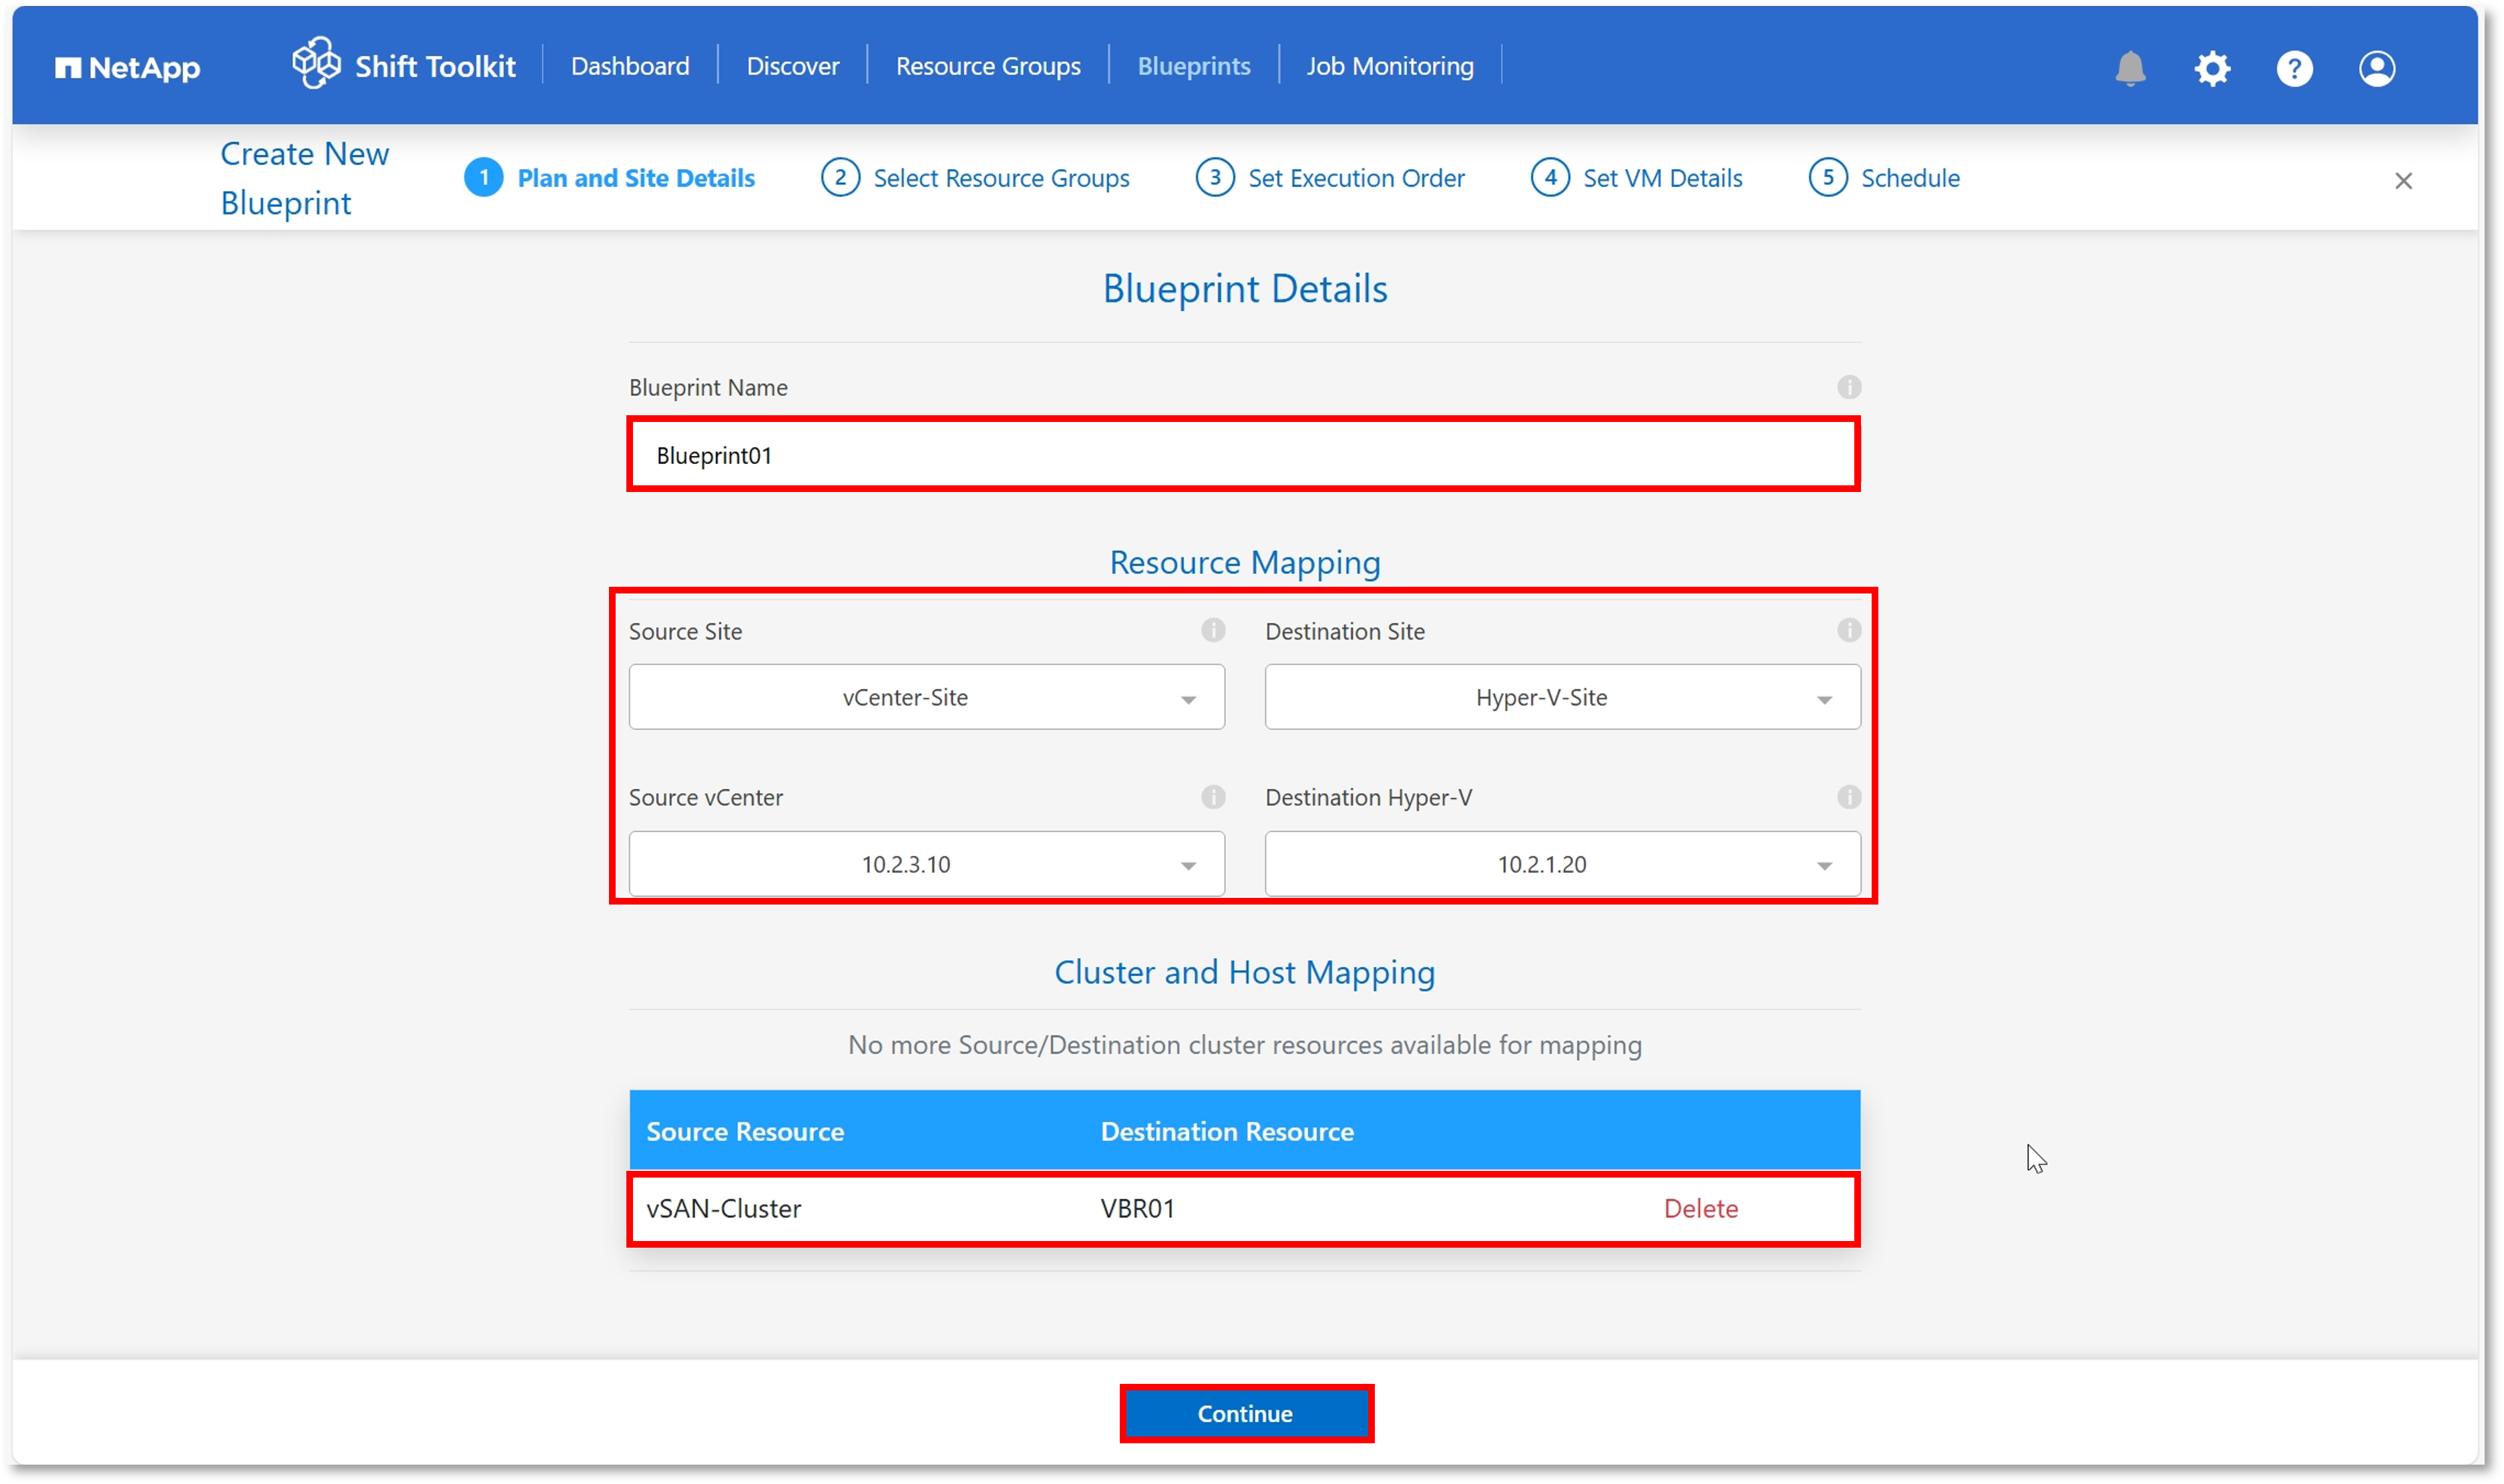Select step 4 number circle
Screen dimensions: 2504x1484
(x=1550, y=178)
